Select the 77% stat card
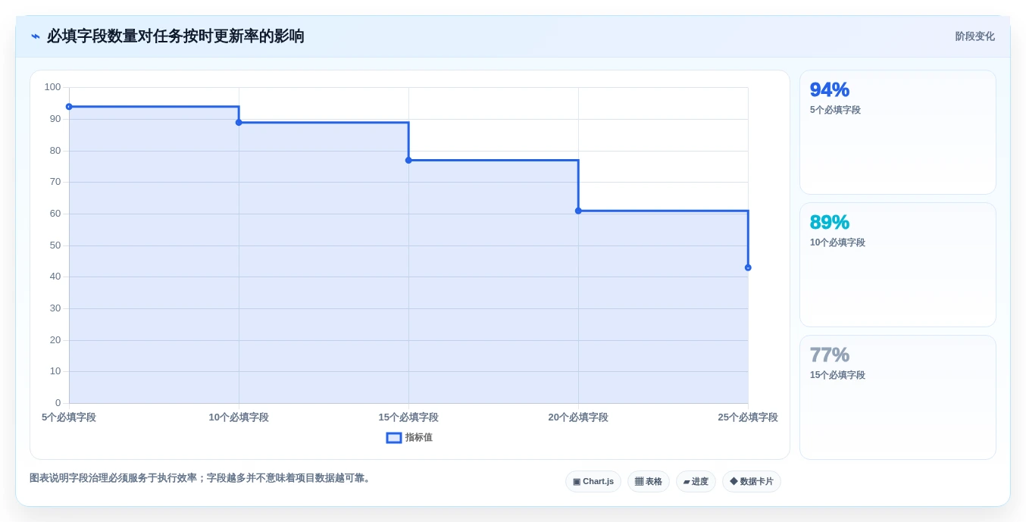 click(898, 398)
